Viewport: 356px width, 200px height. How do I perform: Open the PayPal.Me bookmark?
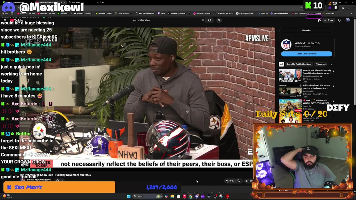263,13
